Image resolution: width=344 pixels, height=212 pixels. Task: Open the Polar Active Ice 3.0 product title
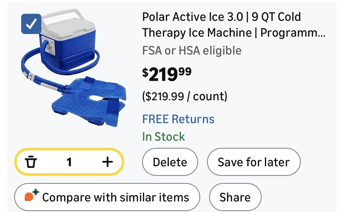221,17
